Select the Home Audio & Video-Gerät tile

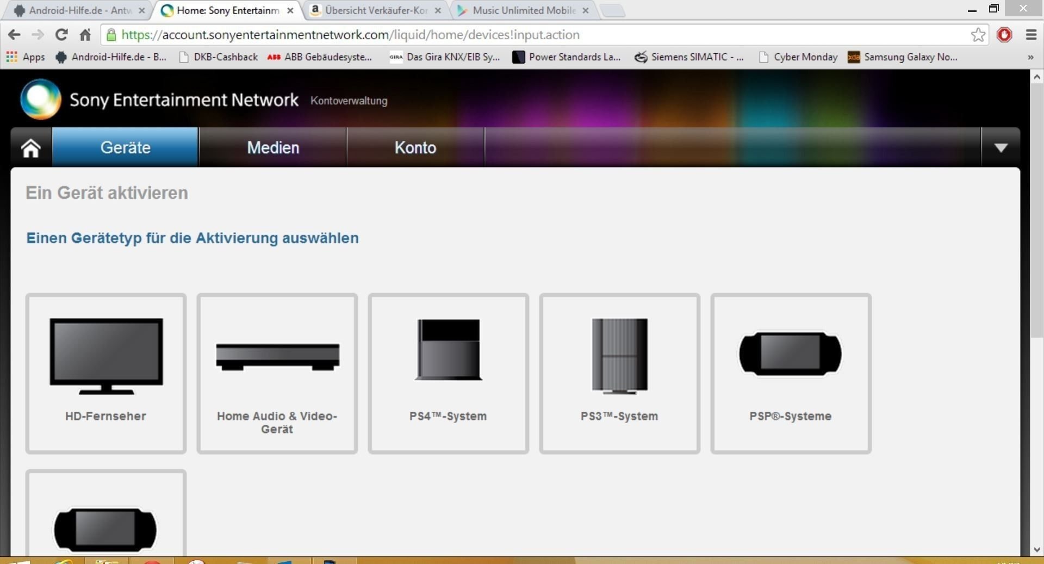tap(277, 374)
